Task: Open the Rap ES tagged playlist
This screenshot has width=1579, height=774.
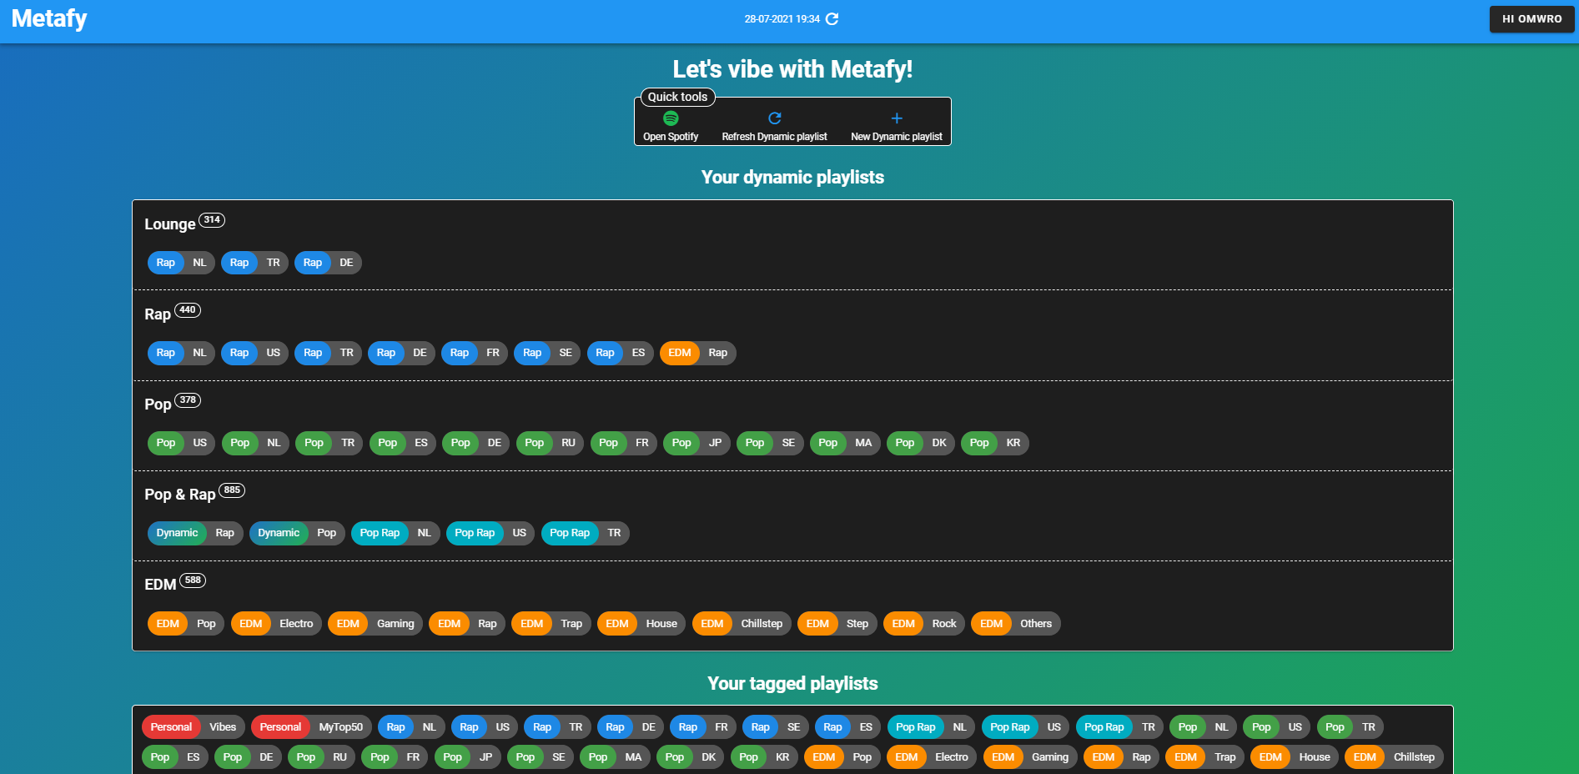Action: (848, 727)
